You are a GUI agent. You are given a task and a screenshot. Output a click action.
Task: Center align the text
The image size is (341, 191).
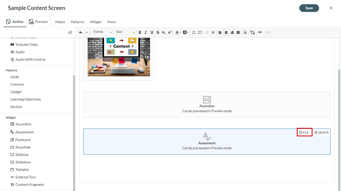pyautogui.click(x=226, y=32)
